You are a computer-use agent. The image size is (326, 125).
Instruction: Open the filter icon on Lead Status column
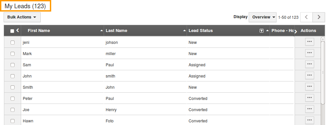[262, 31]
